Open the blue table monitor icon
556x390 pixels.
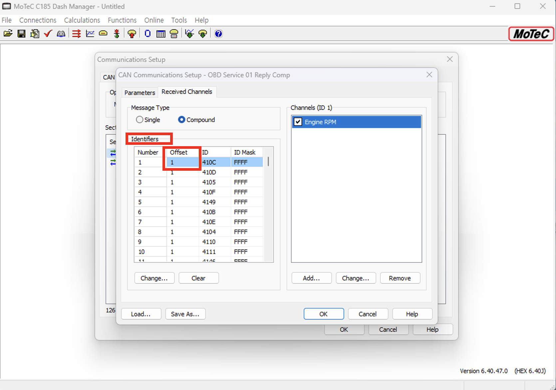click(161, 34)
